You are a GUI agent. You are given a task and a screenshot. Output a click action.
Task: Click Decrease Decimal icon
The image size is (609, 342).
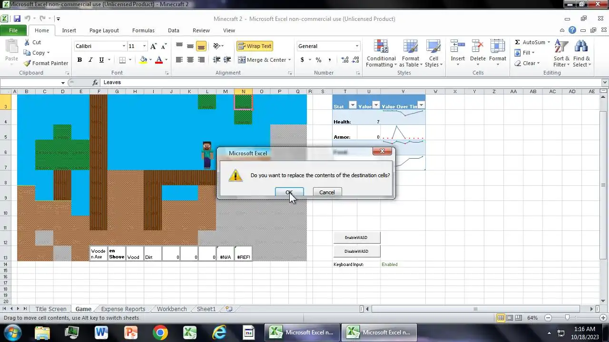pyautogui.click(x=356, y=60)
